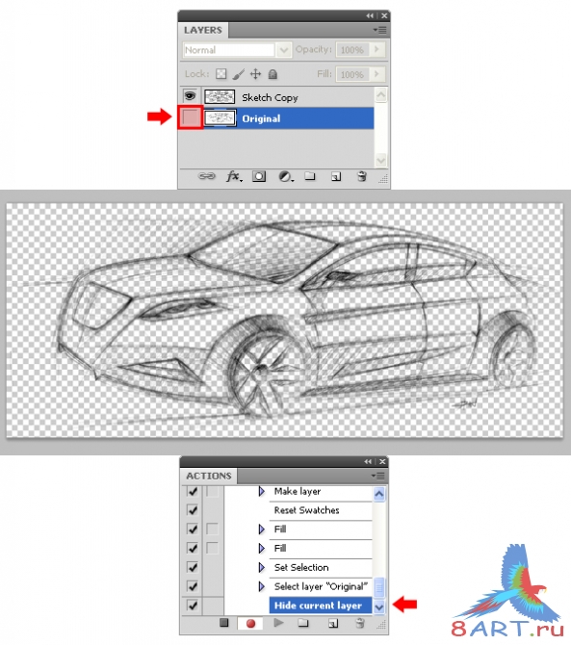The image size is (571, 645).
Task: Delete layer with the trash icon
Action: point(362,176)
